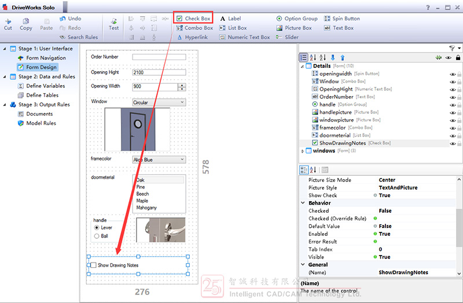
Task: Click the filter funnel icon
Action: click(x=452, y=48)
